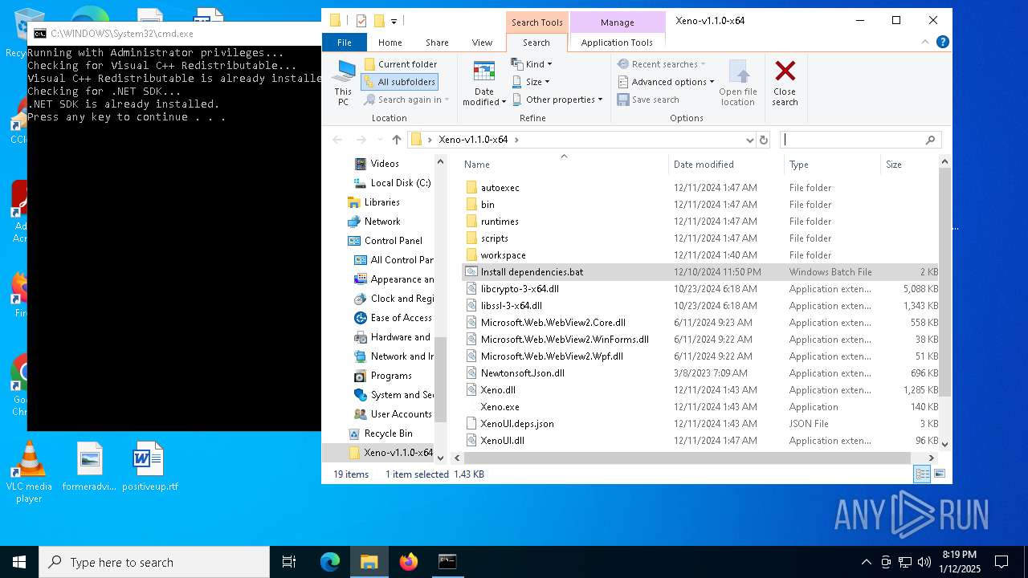Click the file list vertical scrollbar
The height and width of the screenshot is (578, 1028).
[x=944, y=282]
